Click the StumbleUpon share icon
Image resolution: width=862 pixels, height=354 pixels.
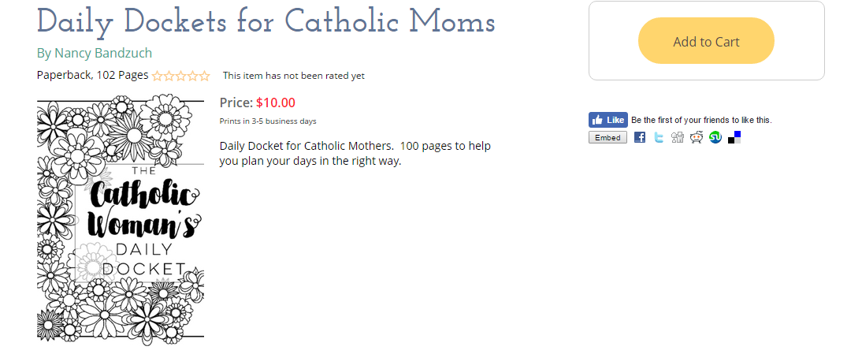pyautogui.click(x=715, y=137)
